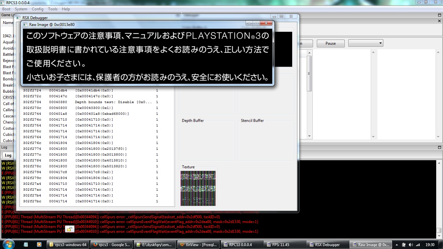
Task: Open rpcs3-windows-64 folder from taskbar
Action: point(67,244)
